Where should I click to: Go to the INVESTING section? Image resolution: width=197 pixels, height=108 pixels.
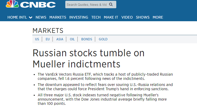79,17
